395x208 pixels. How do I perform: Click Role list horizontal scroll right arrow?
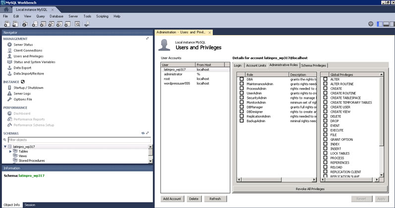tap(314, 180)
